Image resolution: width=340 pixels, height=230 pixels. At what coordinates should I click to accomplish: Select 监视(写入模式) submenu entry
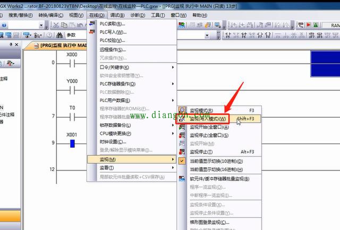(x=219, y=119)
